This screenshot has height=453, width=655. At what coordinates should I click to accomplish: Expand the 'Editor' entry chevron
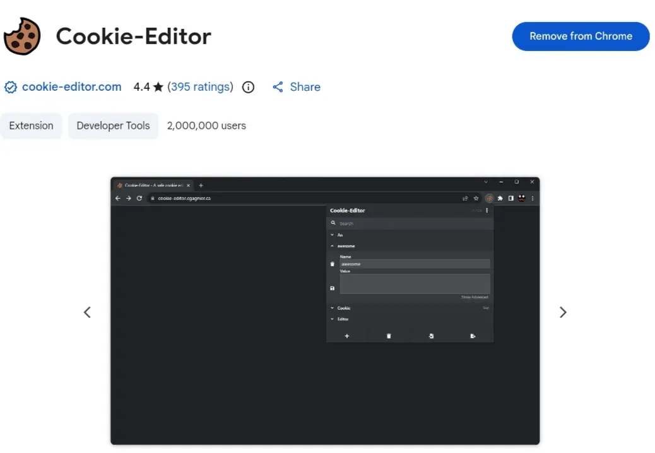pos(333,319)
